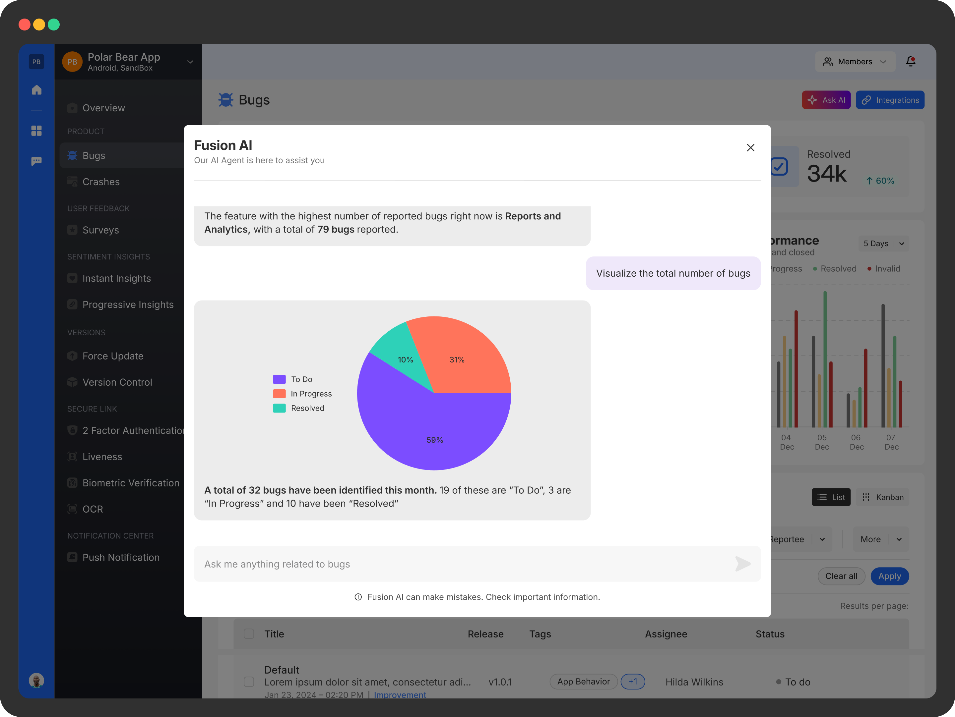The image size is (955, 717).
Task: Check the select-all checkbox in table header
Action: click(x=249, y=634)
